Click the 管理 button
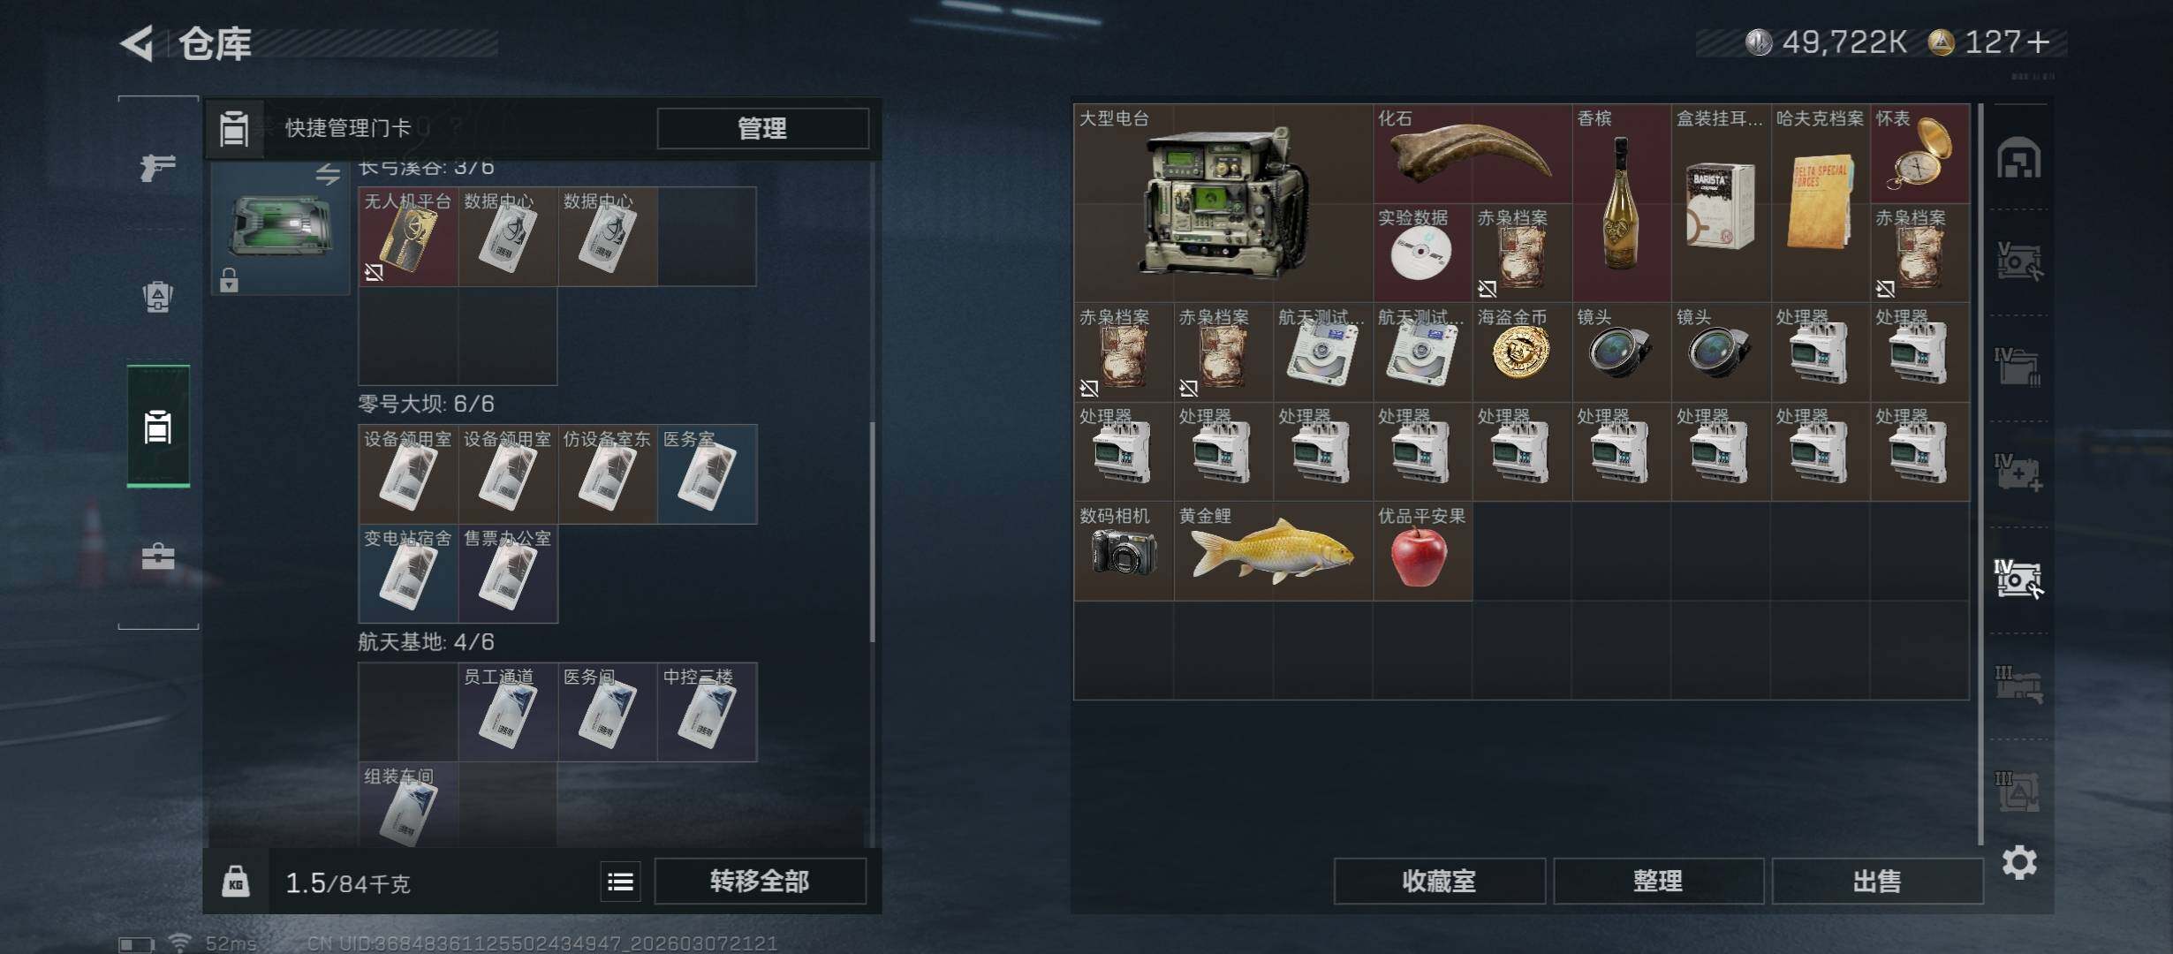Image resolution: width=2173 pixels, height=954 pixels. 762,129
